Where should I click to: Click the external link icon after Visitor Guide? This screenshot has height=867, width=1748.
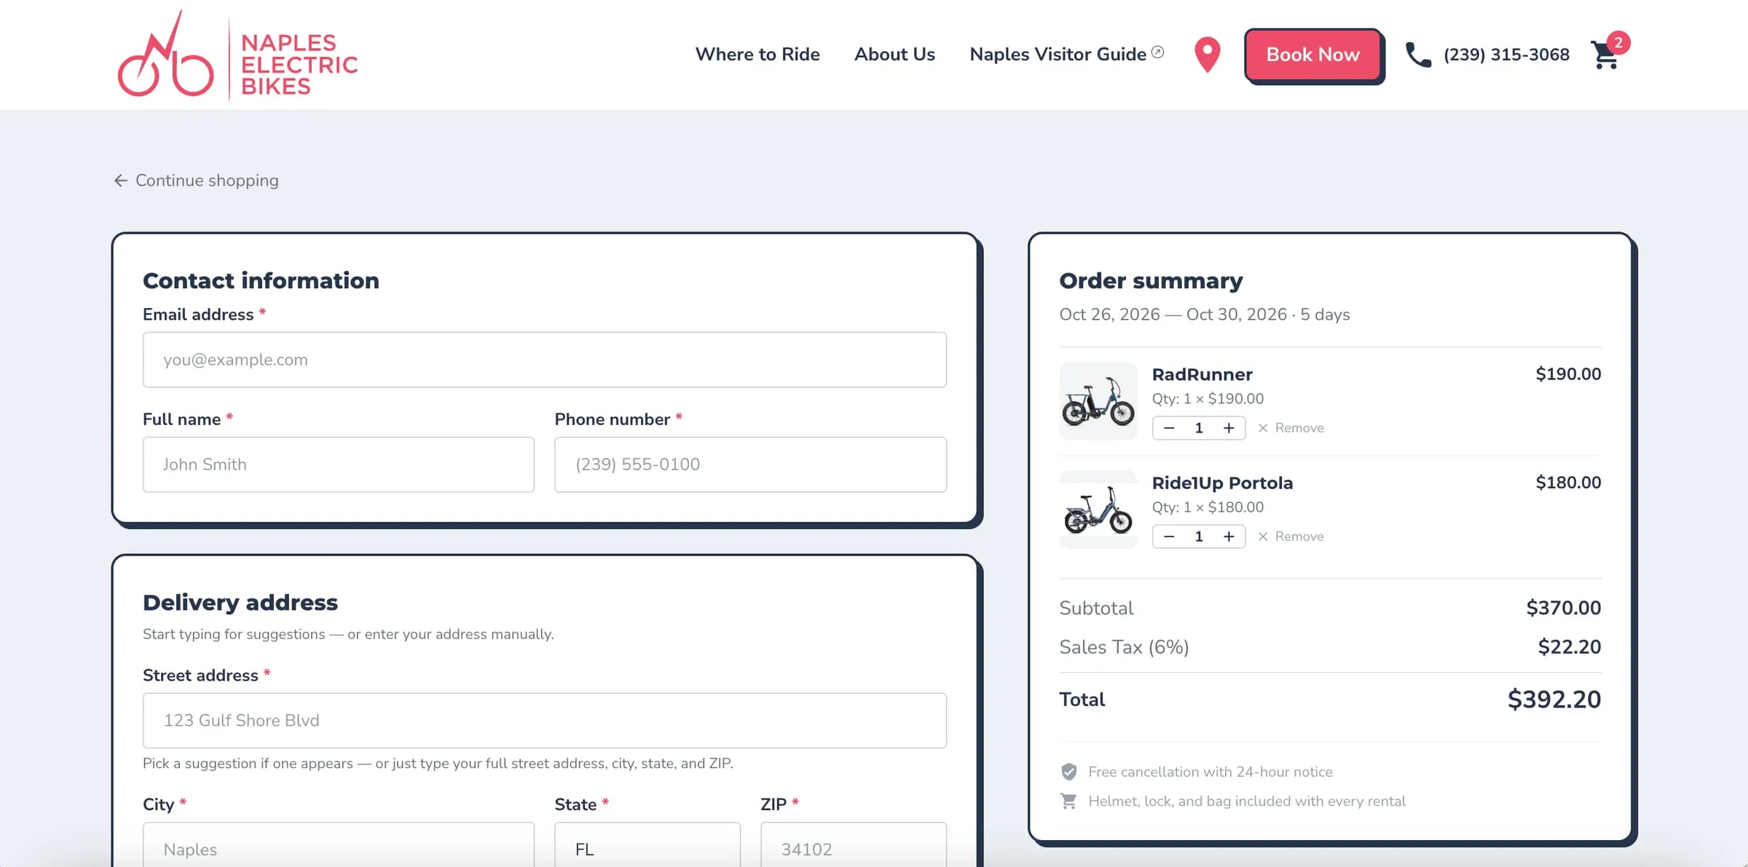pyautogui.click(x=1157, y=52)
